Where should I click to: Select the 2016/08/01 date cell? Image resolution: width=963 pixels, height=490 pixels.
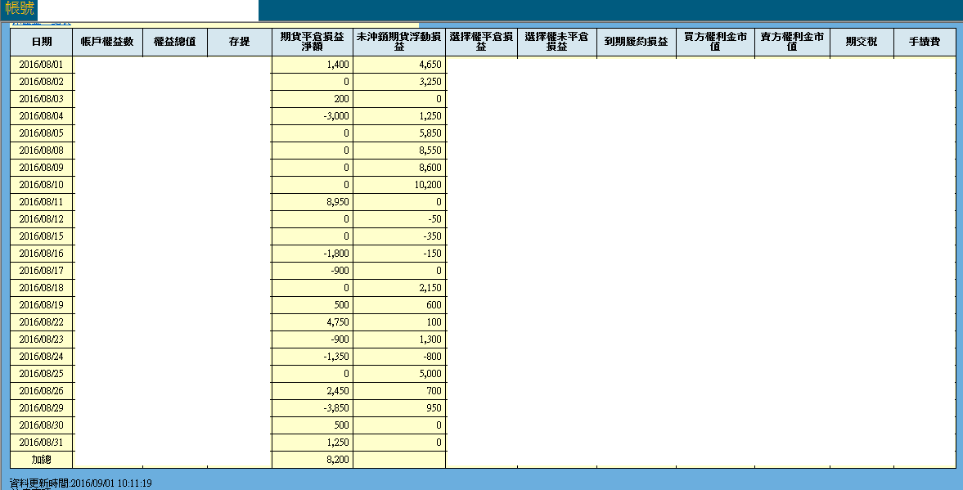tap(42, 65)
